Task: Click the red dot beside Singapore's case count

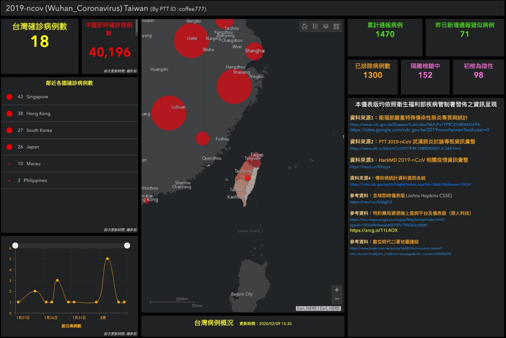Action: pyautogui.click(x=8, y=97)
